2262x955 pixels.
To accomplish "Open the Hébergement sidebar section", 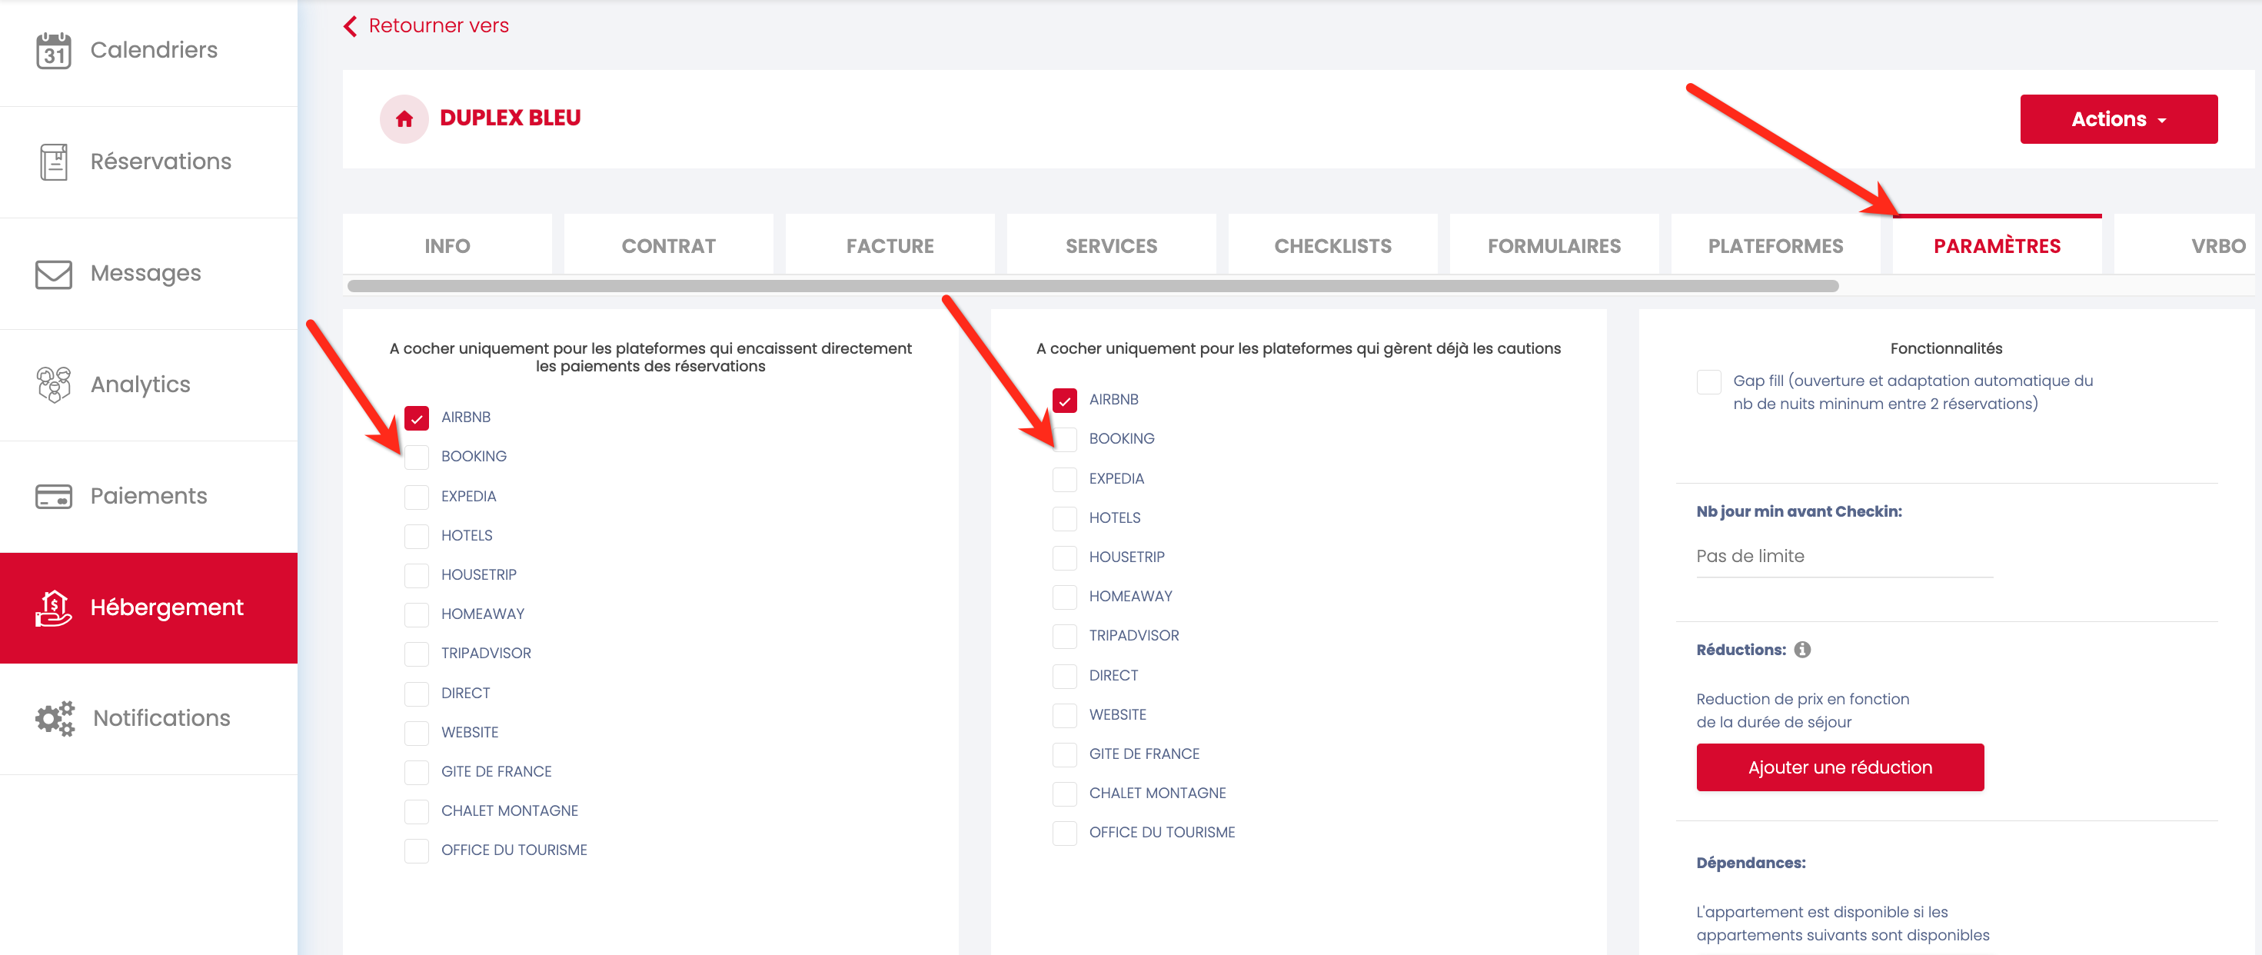I will point(149,607).
